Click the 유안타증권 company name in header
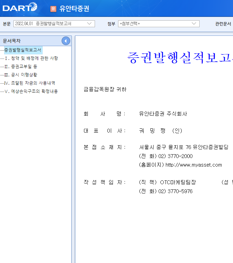 74,9
